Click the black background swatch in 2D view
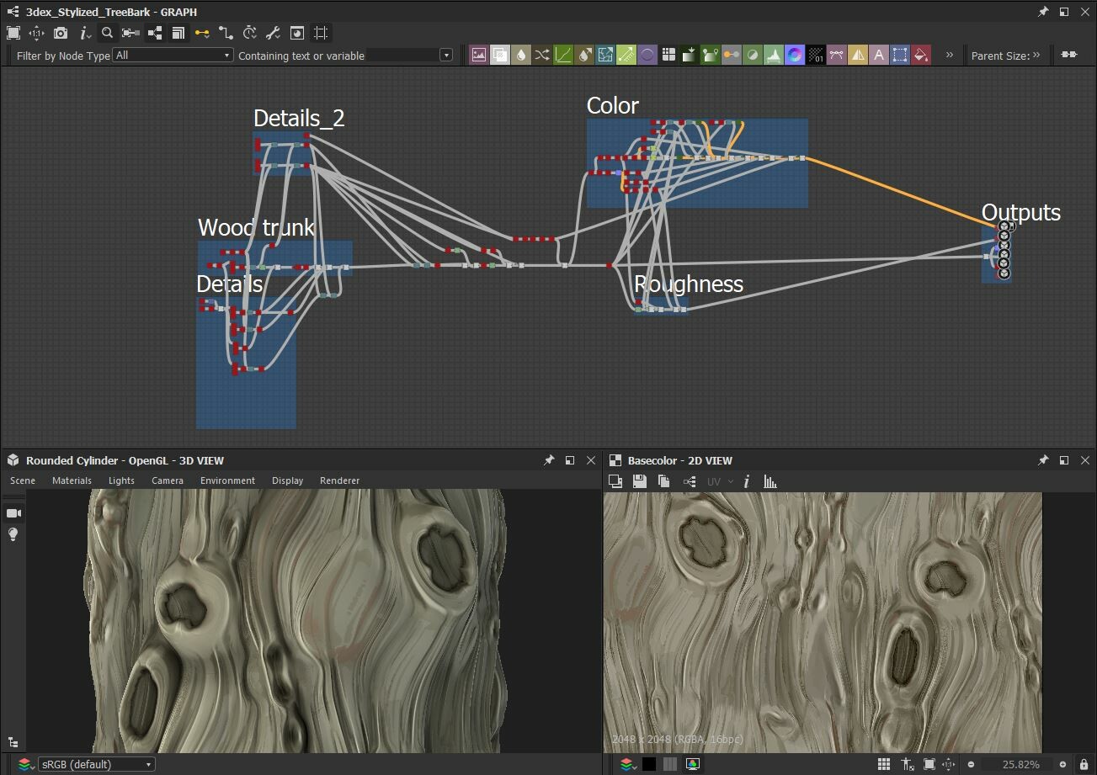Screen dimensions: 1097x775 click(649, 763)
